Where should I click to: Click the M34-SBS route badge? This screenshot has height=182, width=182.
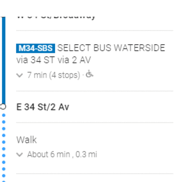[36, 48]
